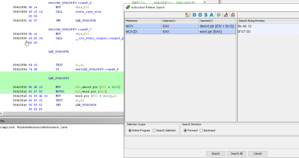Image resolution: width=299 pixels, height=158 pixels.
Task: Click the manual entry pencil icon
Action: point(226,15)
